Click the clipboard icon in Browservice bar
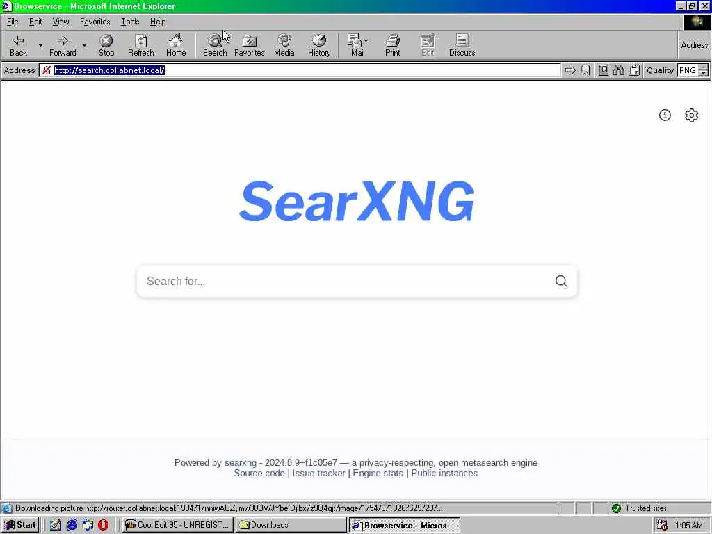 tap(634, 70)
